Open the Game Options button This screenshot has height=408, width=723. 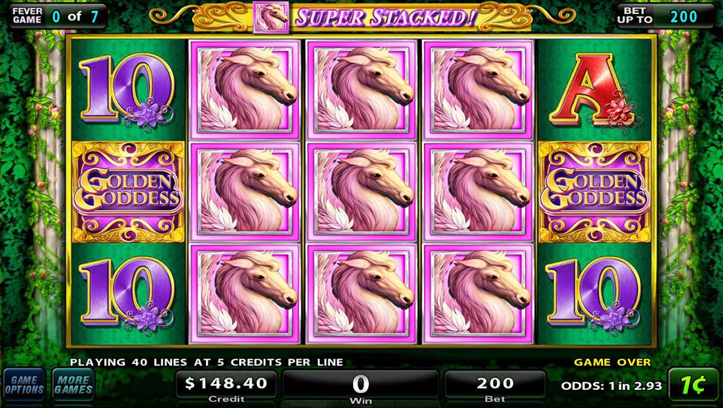(x=25, y=385)
